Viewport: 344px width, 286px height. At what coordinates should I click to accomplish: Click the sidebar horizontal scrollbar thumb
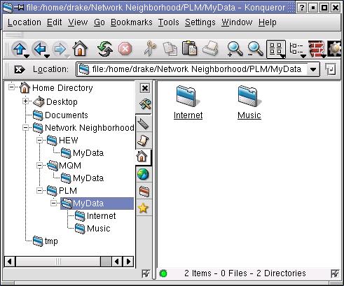pyautogui.click(x=58, y=262)
